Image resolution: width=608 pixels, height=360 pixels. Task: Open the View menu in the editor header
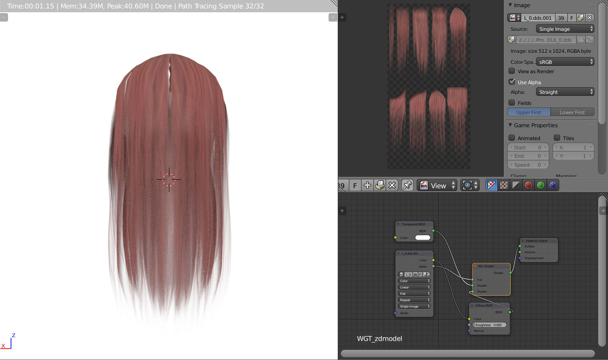tap(437, 185)
